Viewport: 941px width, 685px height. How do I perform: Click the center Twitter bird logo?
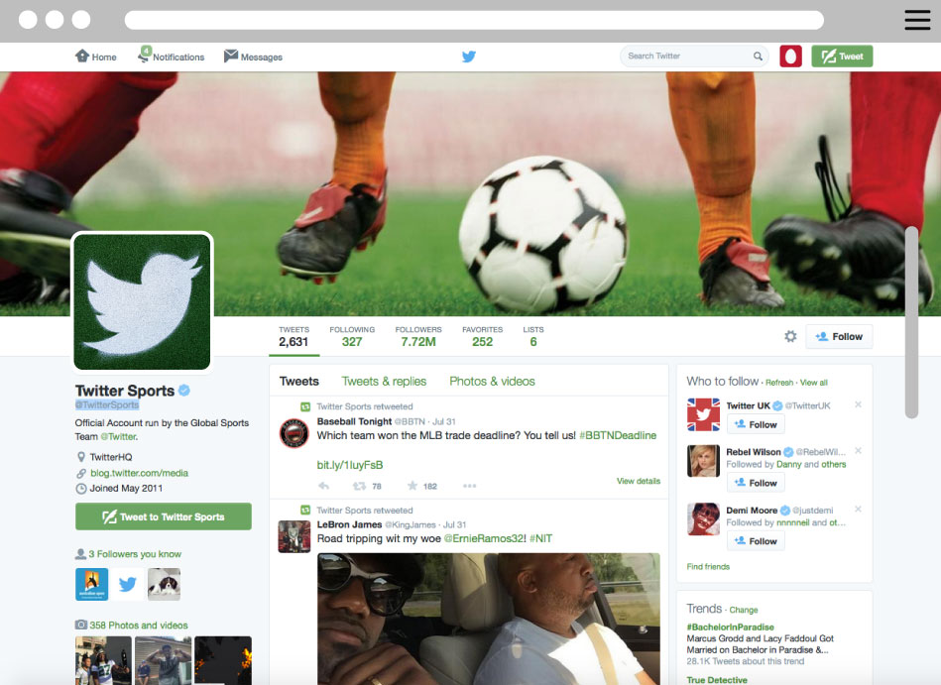tap(469, 57)
